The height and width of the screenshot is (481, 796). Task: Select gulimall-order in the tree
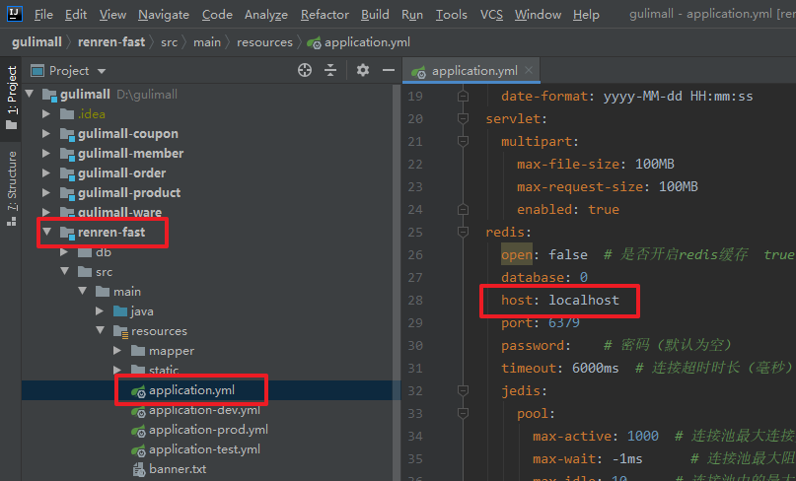122,173
